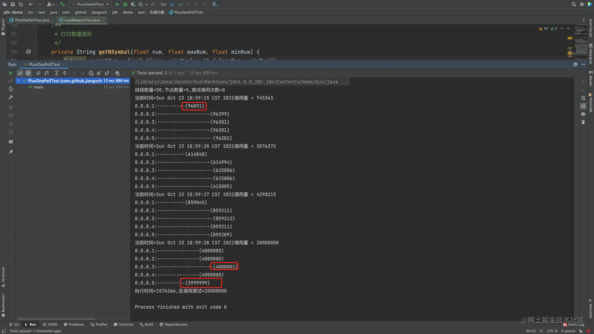Viewport: 594px width, 334px height.
Task: Open the Maven side panel
Action: point(590,78)
